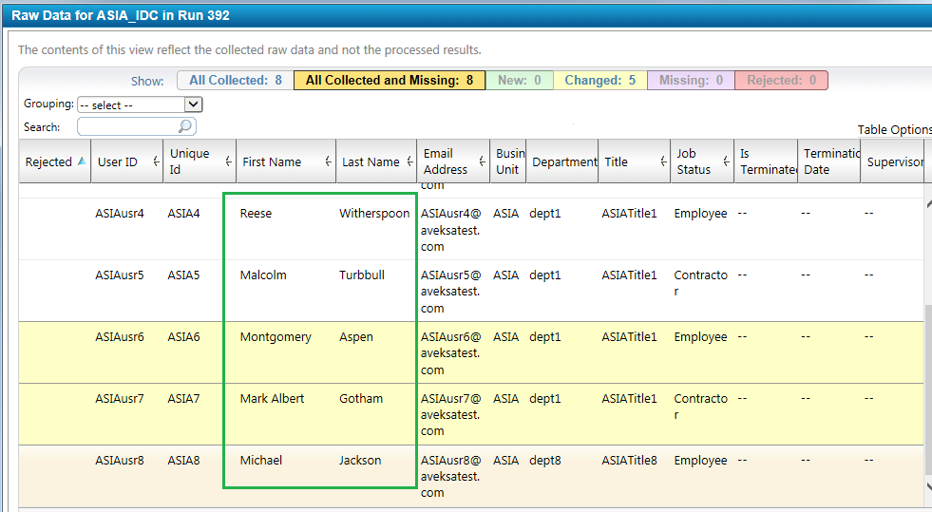The image size is (932, 512).
Task: Click Unique Id column resize icon
Action: pyautogui.click(x=228, y=162)
